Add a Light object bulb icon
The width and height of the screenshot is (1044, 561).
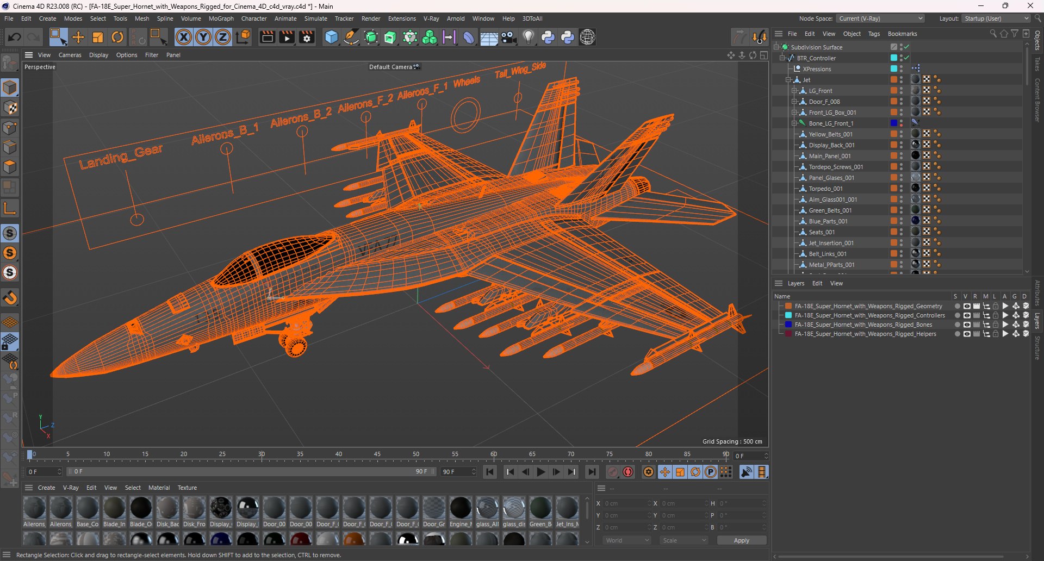pos(529,37)
